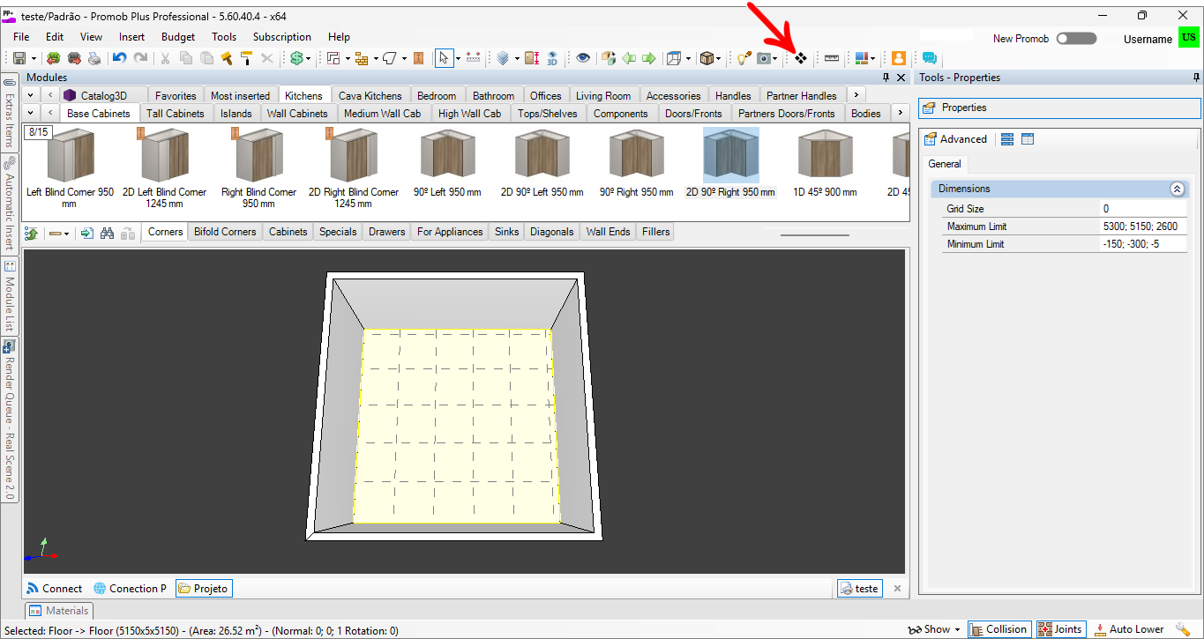The image size is (1204, 639).
Task: Select the paint roller tool
Action: 246,58
